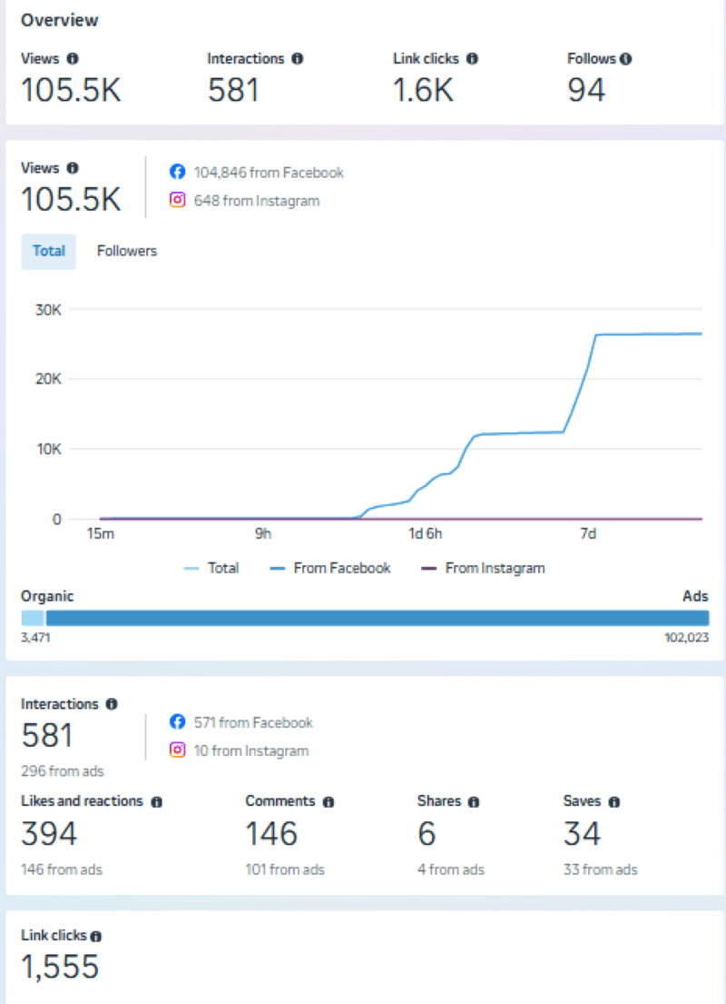Click the '10 from Instagram' text
The image size is (726, 1004).
250,751
